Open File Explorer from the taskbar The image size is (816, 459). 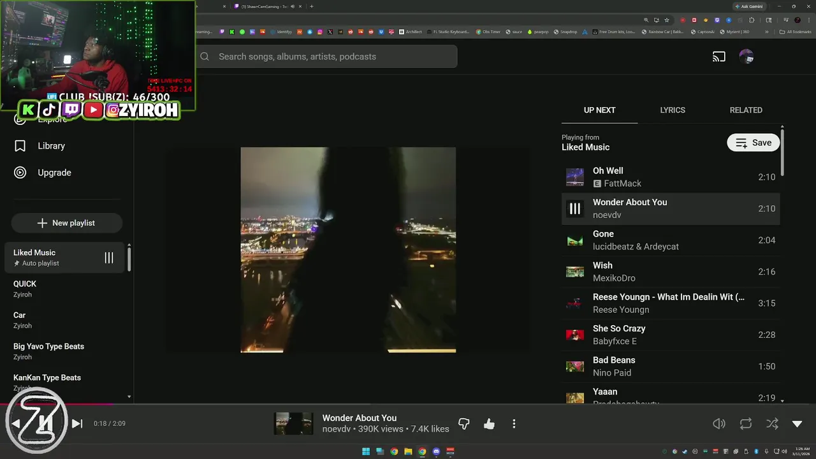point(408,451)
